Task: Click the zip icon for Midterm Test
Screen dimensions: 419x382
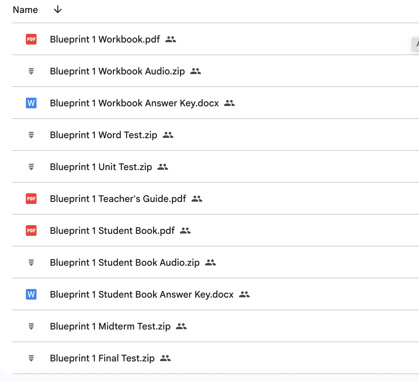Action: (x=31, y=326)
